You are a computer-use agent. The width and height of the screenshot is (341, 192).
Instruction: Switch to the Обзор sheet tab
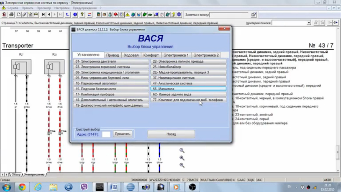click(16, 175)
